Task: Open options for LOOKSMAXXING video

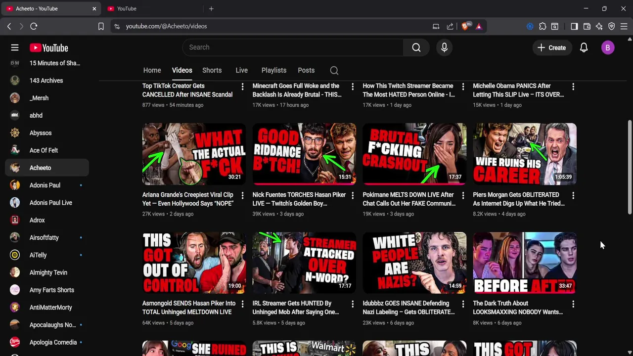Action: coord(573,304)
